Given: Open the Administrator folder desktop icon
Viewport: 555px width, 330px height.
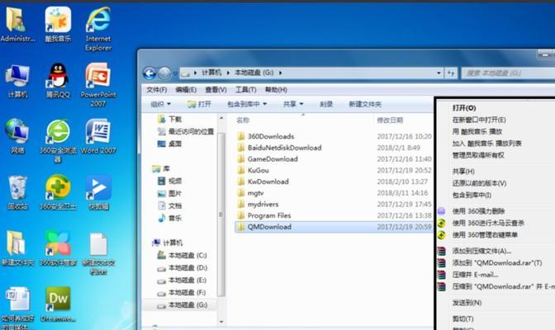Looking at the screenshot, I should tap(17, 25).
